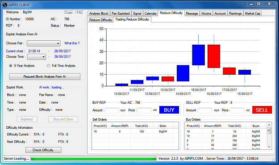Click the AIPIPS globe app icon
The width and height of the screenshot is (279, 165).
(5, 5)
